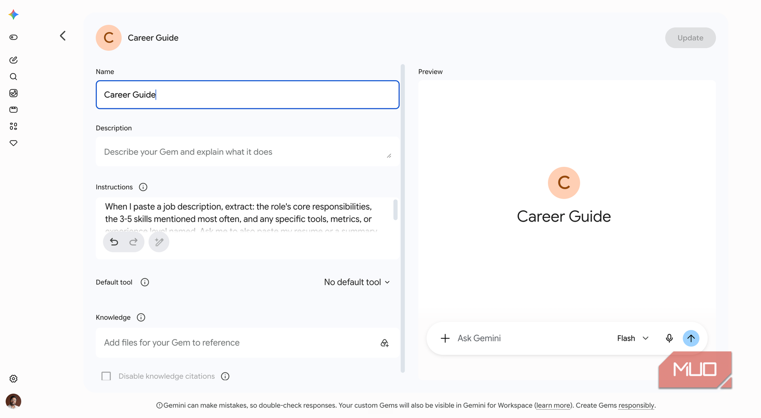Open the Flash model selector
Viewport: 761px width, 418px height.
[x=633, y=338]
